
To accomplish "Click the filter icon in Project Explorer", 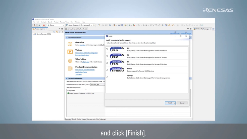I will pyautogui.click(x=60, y=32).
